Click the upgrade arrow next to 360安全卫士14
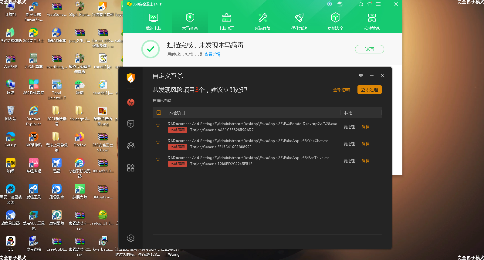The height and width of the screenshot is (260, 484). (x=161, y=4)
